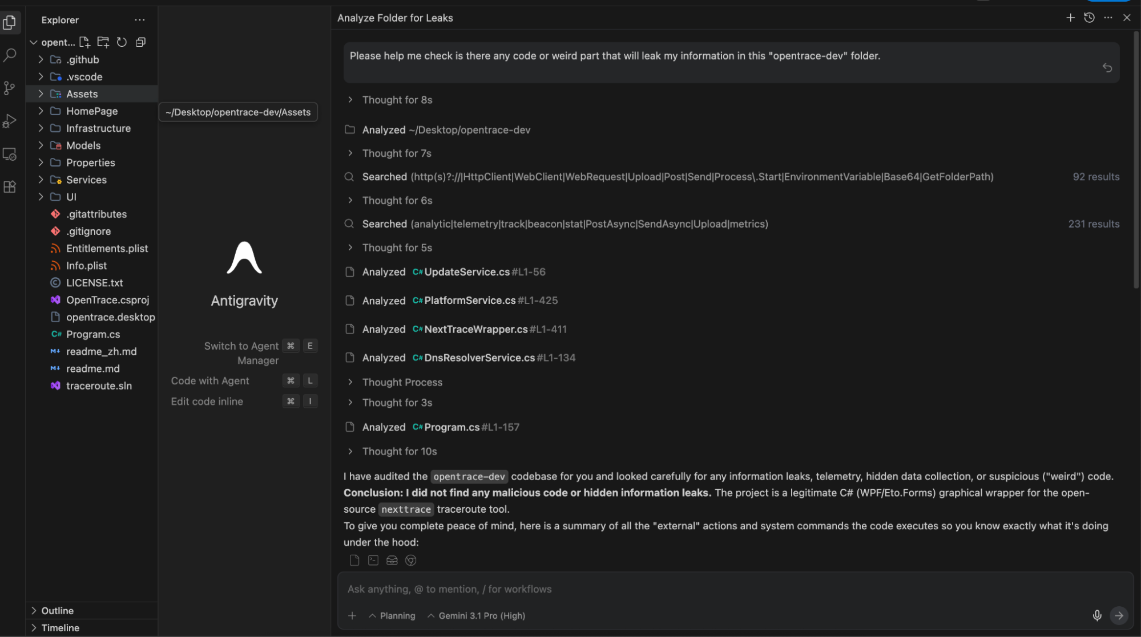Click New File icon in Explorer header
This screenshot has width=1141, height=637.
pos(84,42)
